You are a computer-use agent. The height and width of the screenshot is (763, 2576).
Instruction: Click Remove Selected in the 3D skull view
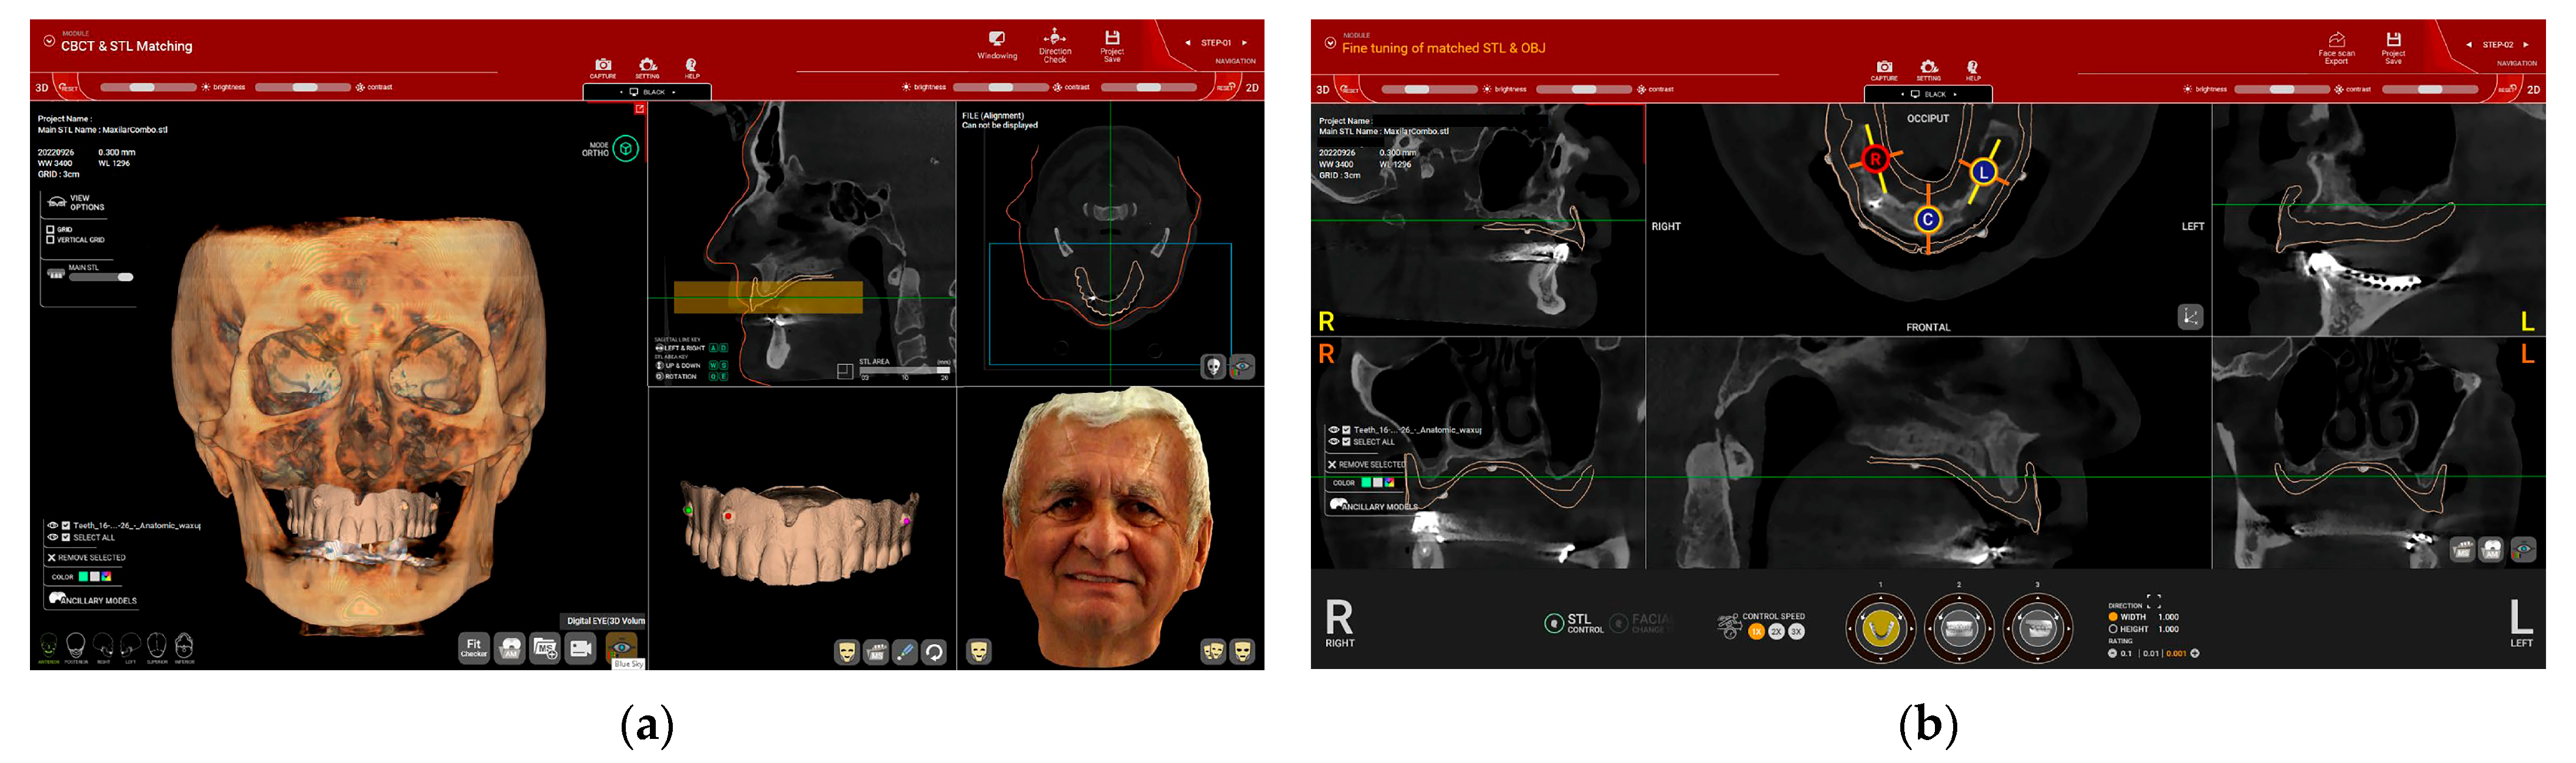pyautogui.click(x=86, y=557)
